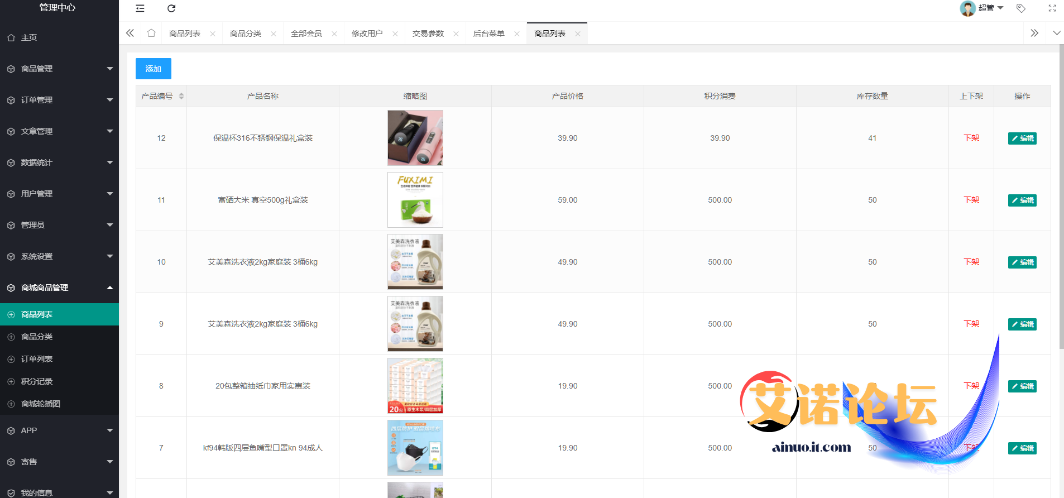Open 积分记录 in the sidebar

point(37,381)
